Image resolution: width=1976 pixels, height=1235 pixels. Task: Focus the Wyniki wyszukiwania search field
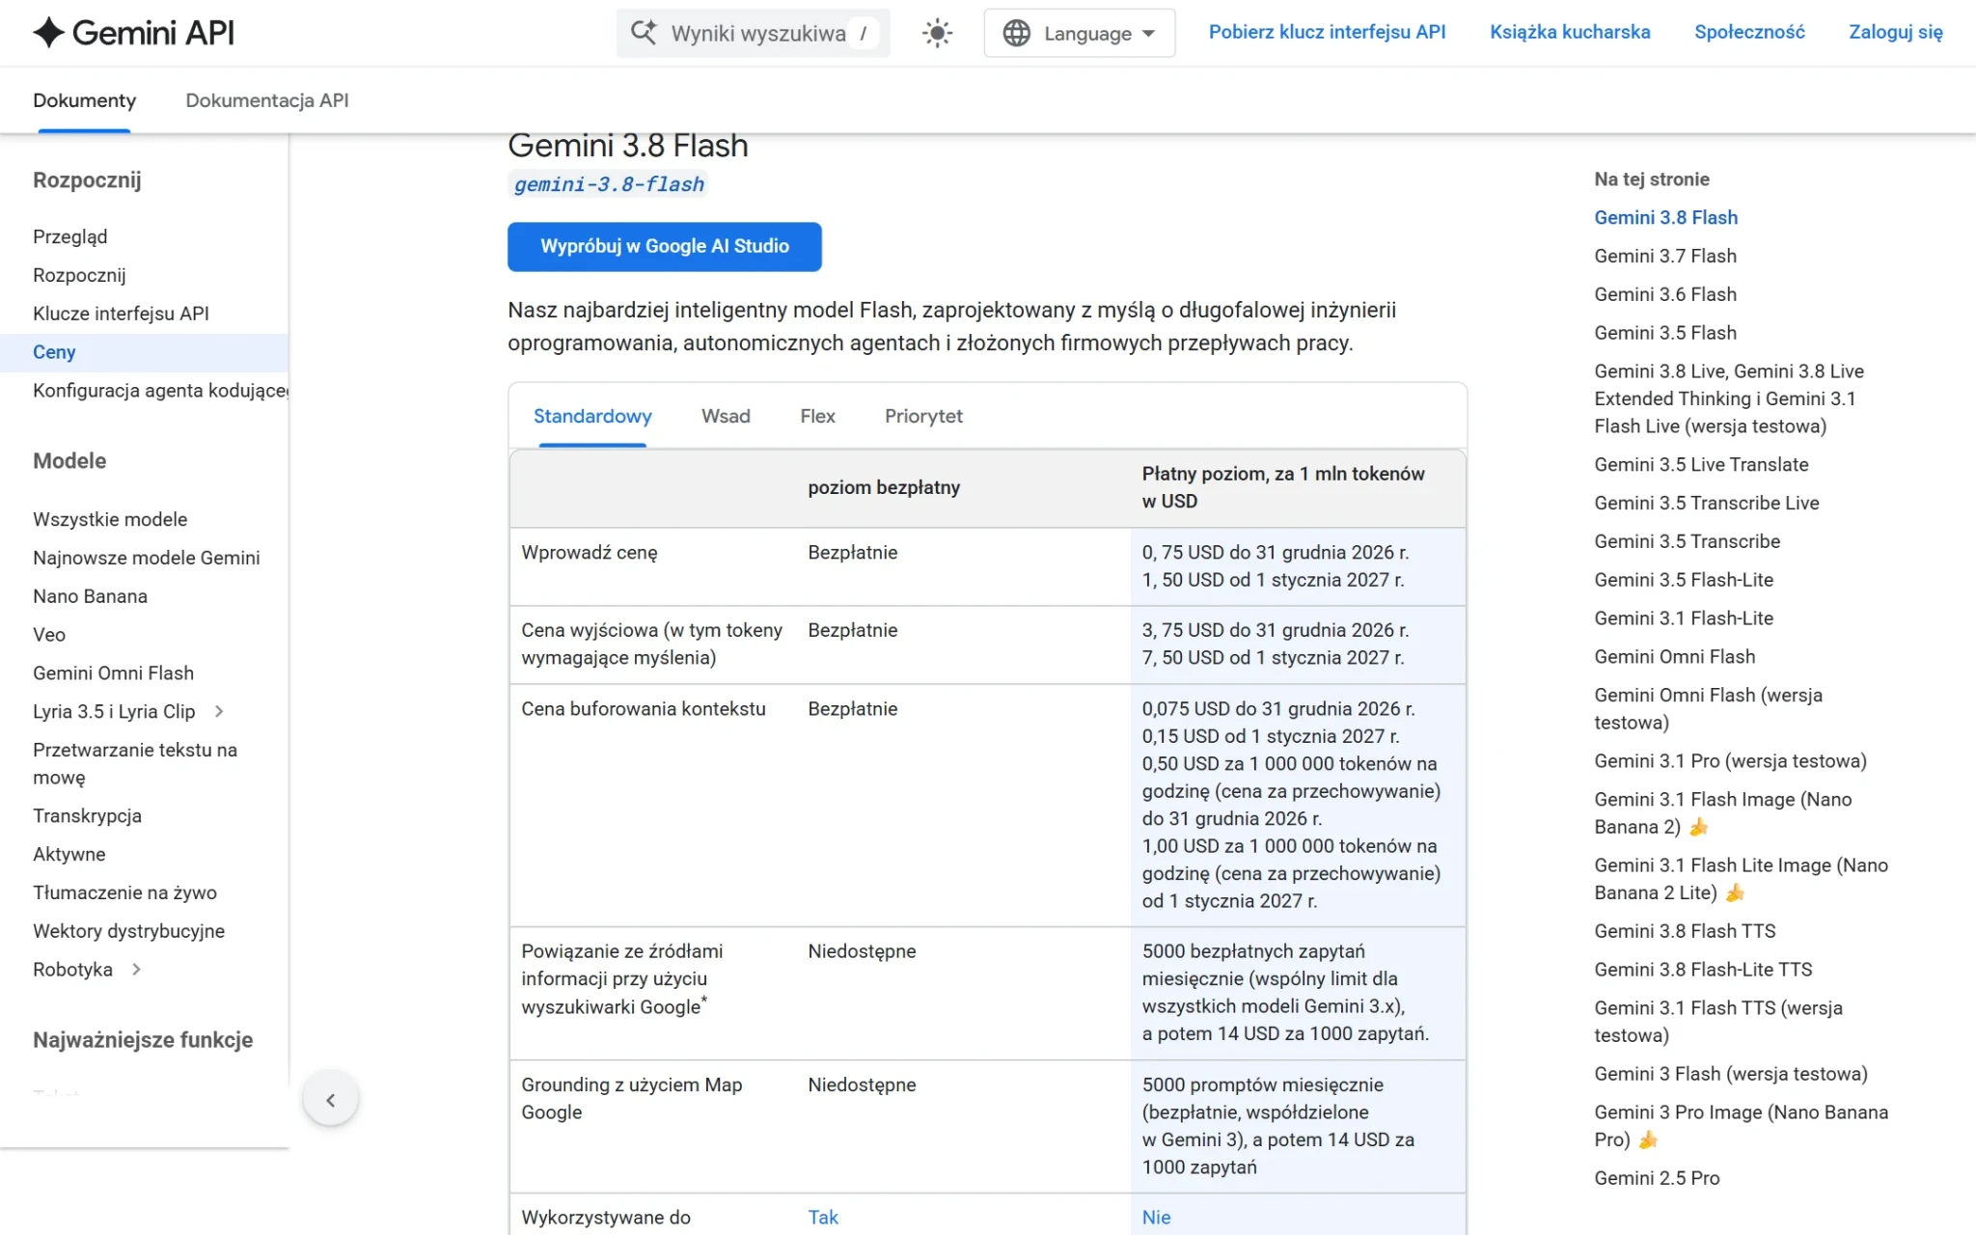tap(754, 33)
